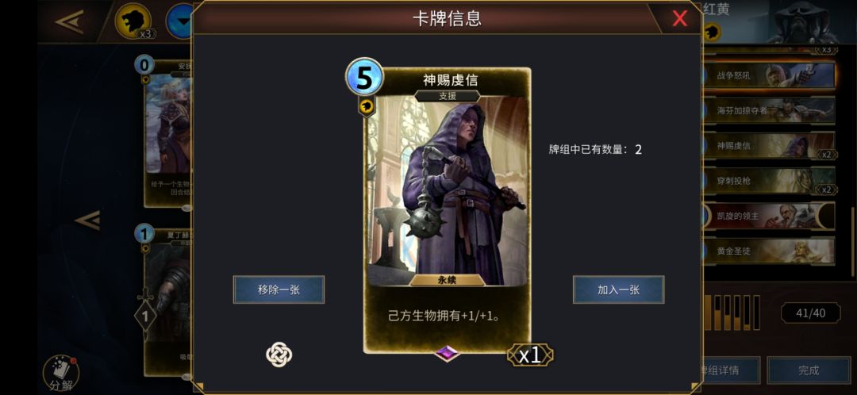Image resolution: width=857 pixels, height=395 pixels.
Task: Tap the yellow attribute badge on card
Action: [366, 107]
